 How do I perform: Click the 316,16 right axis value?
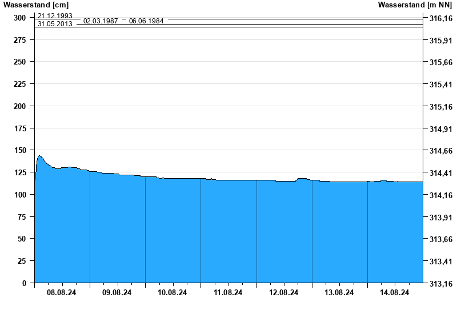441,19
